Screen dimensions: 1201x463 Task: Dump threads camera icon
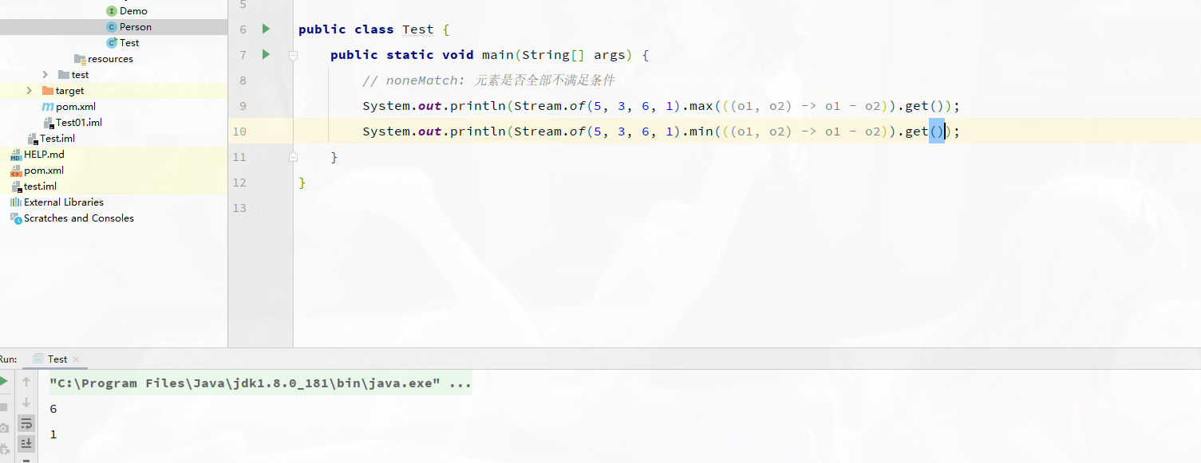point(4,429)
